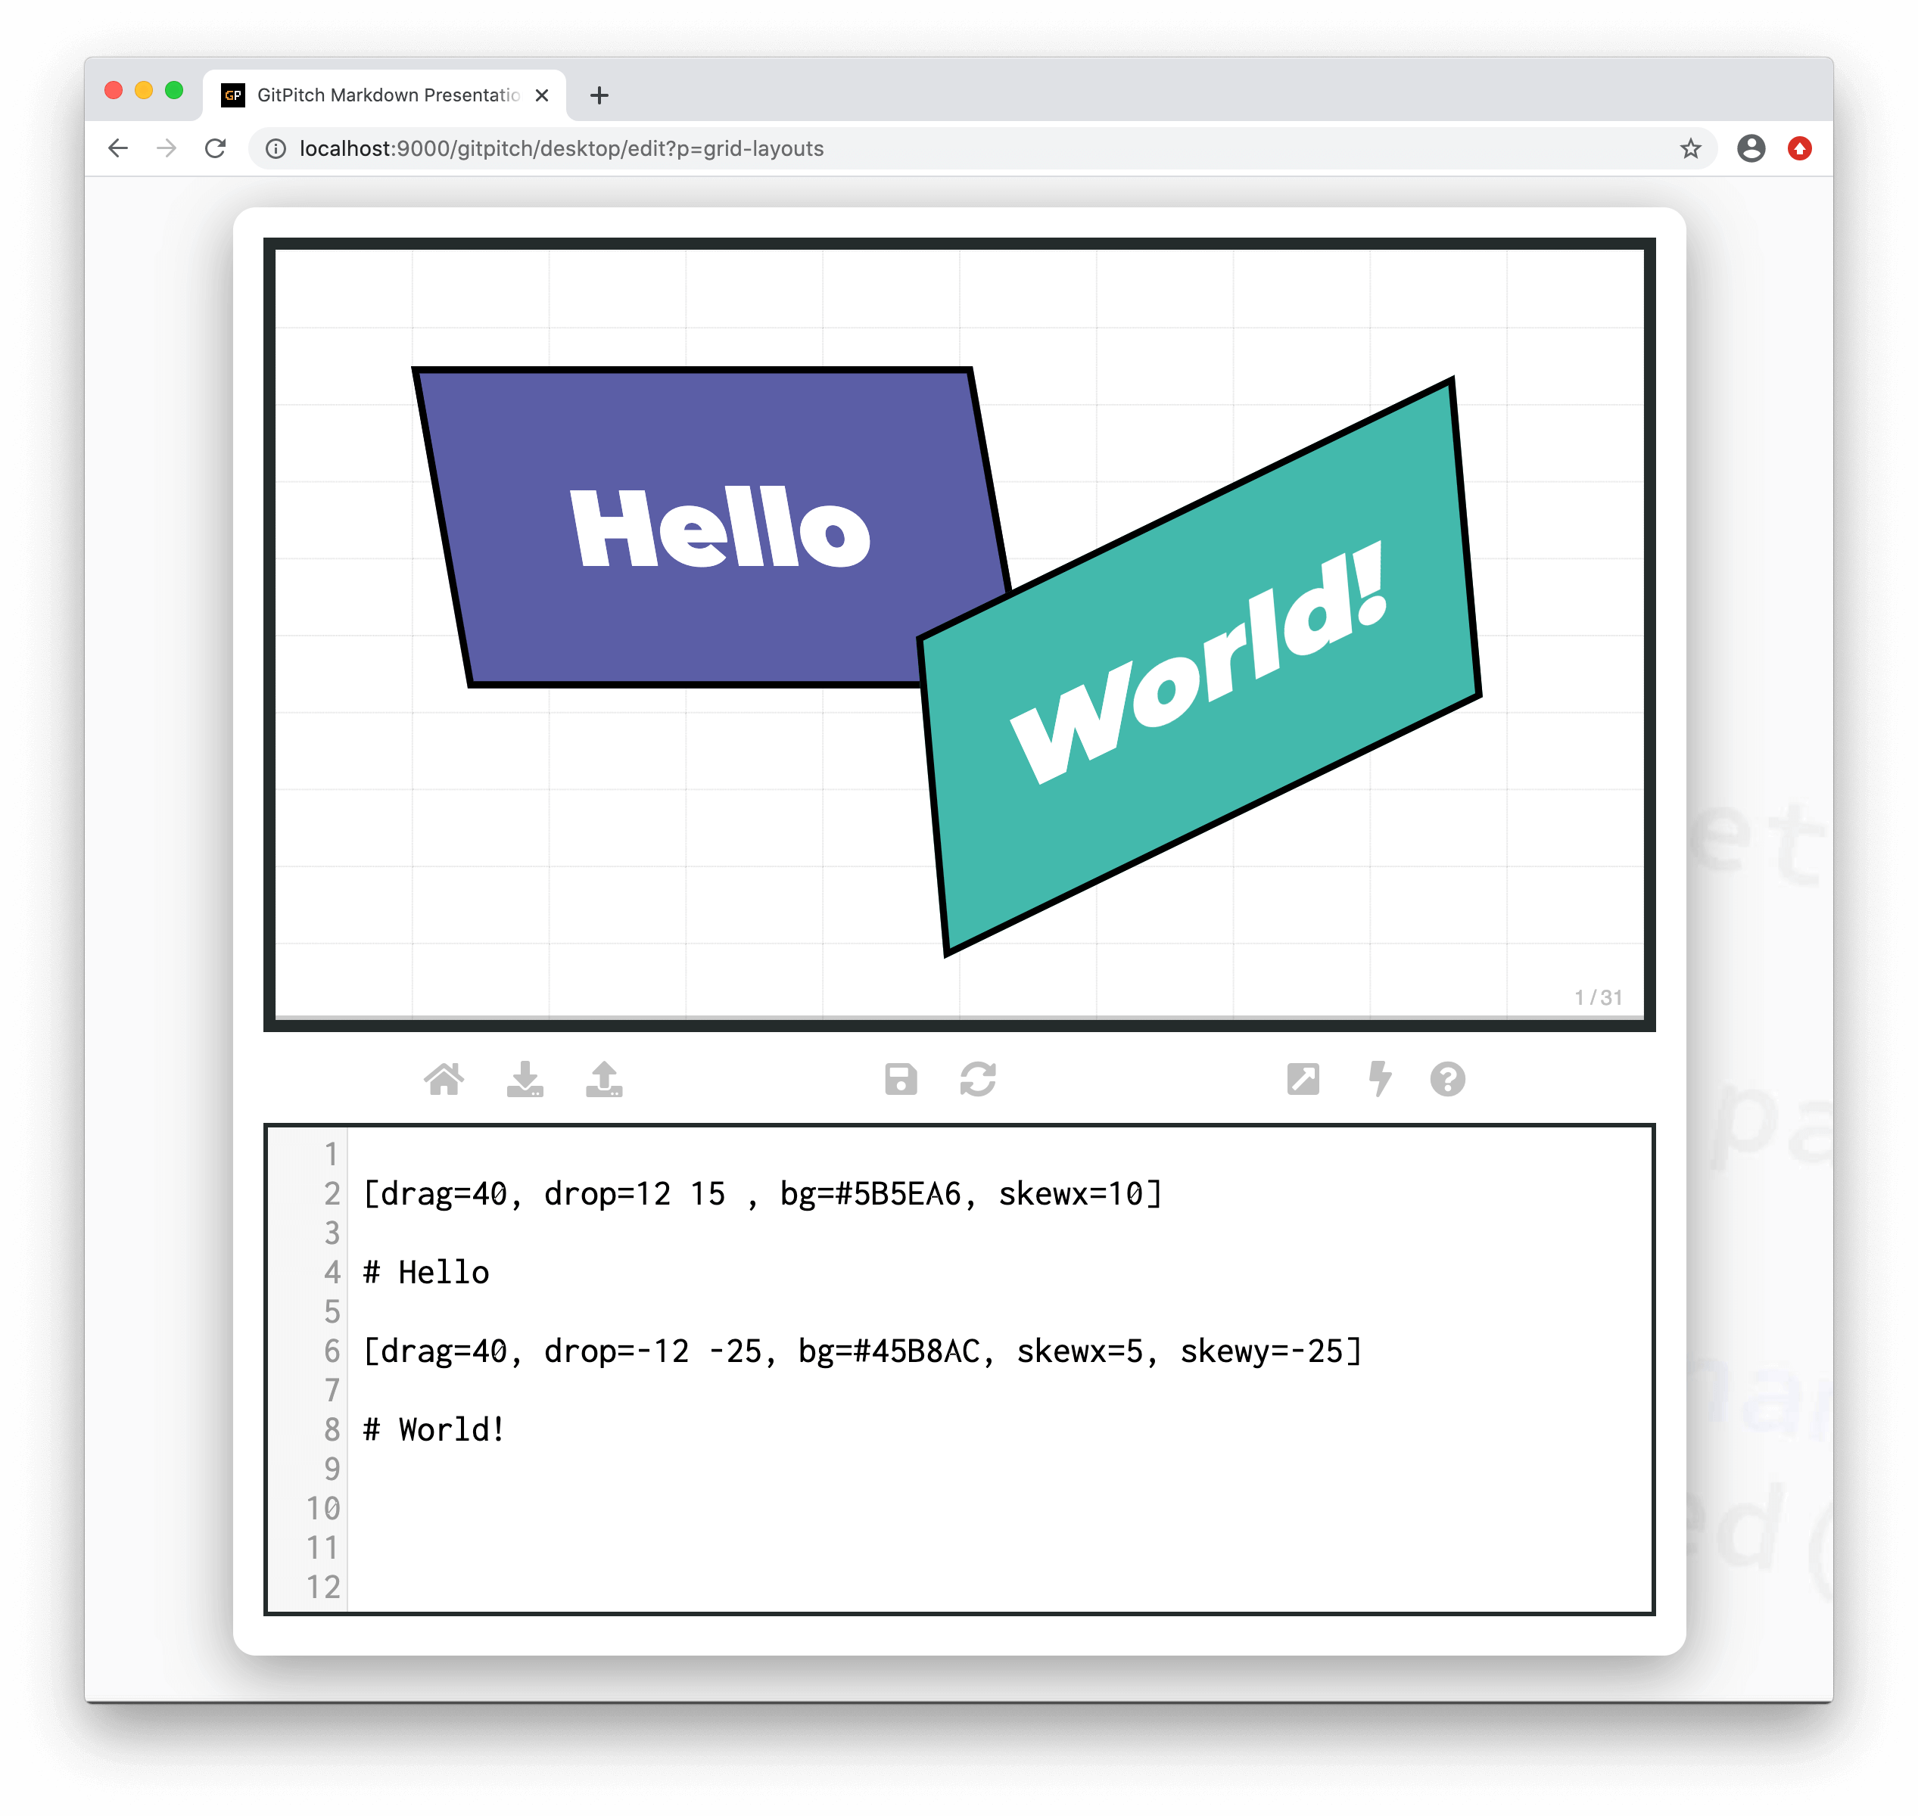This screenshot has height=1816, width=1918.
Task: Click the save floppy disk icon
Action: point(901,1078)
